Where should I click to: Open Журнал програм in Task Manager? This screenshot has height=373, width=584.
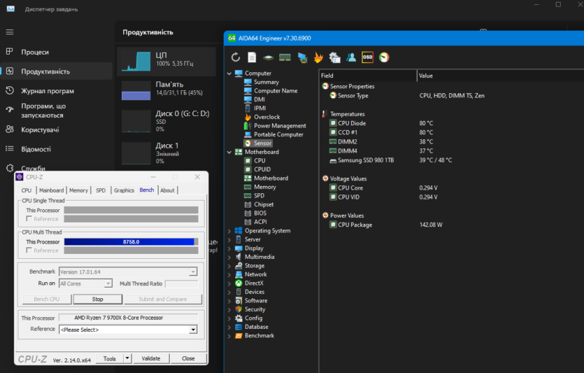click(57, 90)
